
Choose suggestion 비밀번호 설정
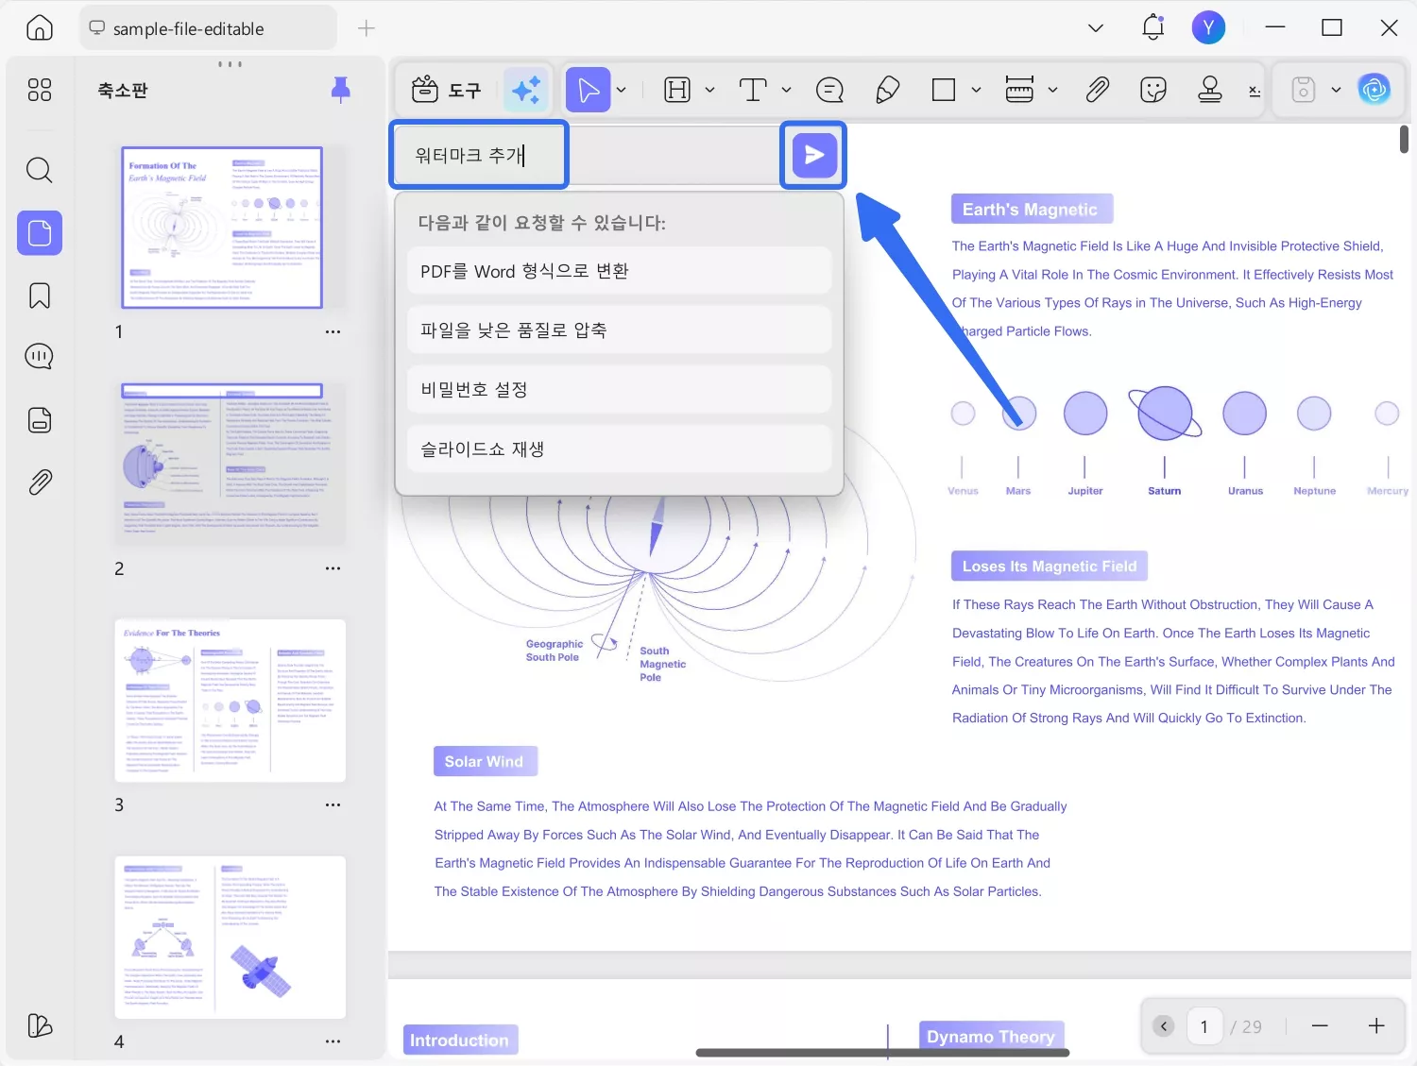(x=620, y=389)
